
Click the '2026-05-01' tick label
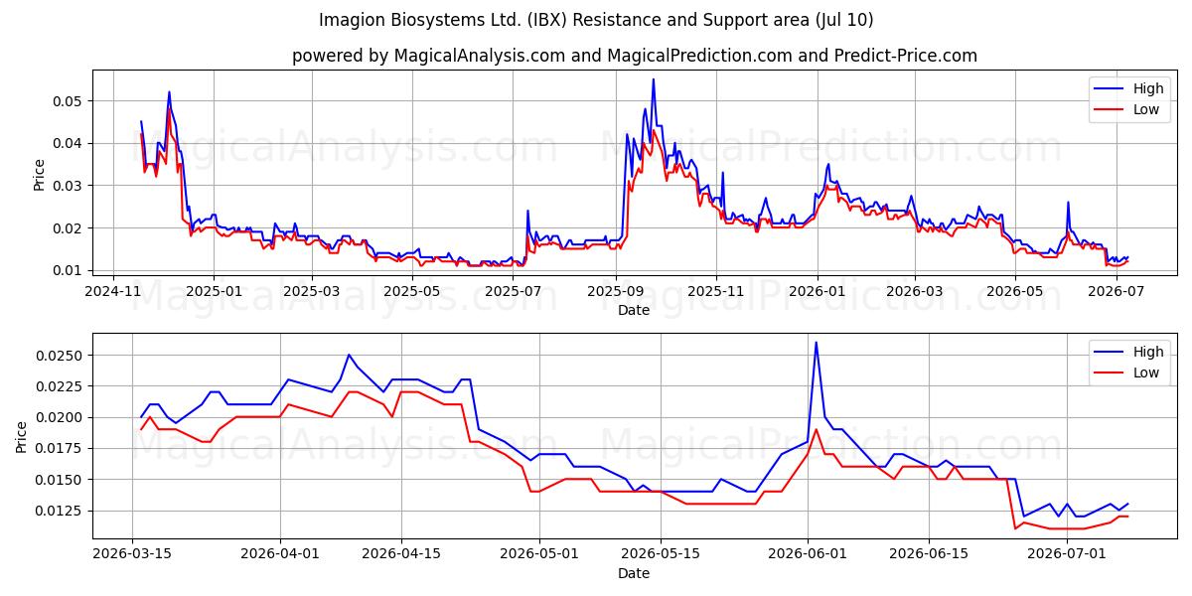[539, 553]
